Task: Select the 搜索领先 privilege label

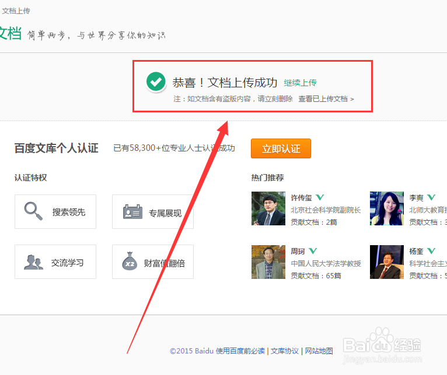Action: tap(69, 212)
